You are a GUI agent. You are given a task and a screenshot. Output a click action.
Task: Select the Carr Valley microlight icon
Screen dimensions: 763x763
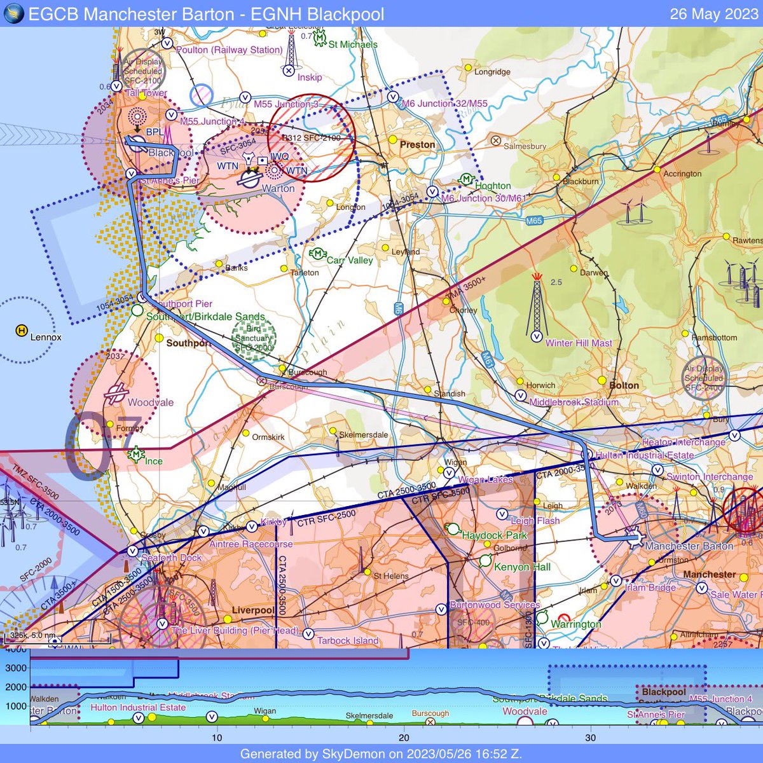click(x=317, y=254)
